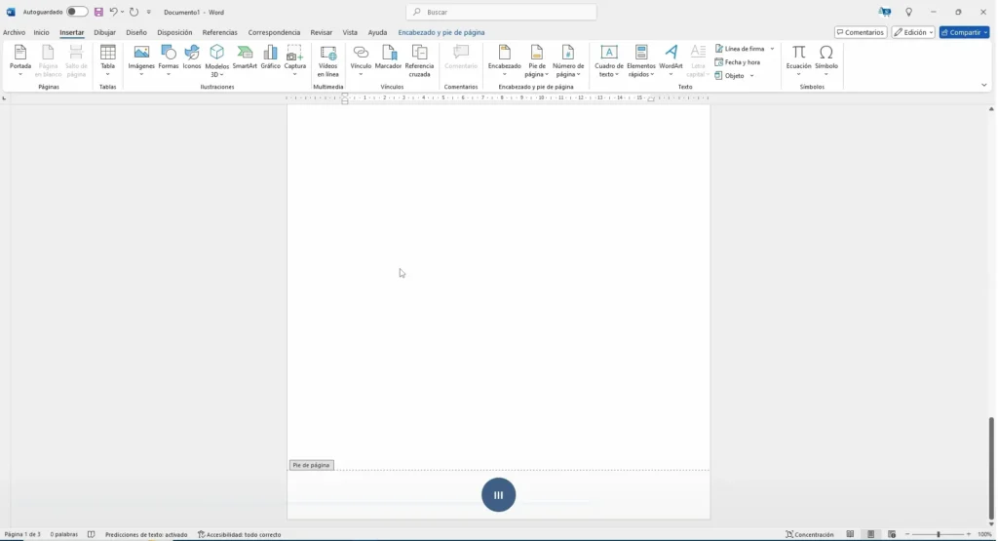Open the word count 0 palabras
The height and width of the screenshot is (541, 998).
click(63, 534)
